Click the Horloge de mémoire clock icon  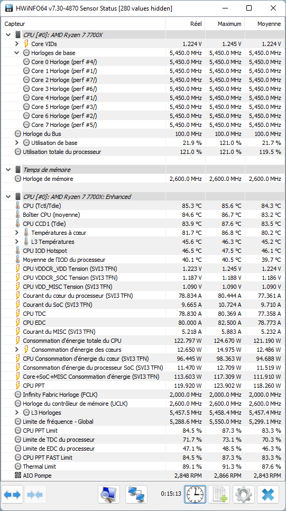[18, 179]
